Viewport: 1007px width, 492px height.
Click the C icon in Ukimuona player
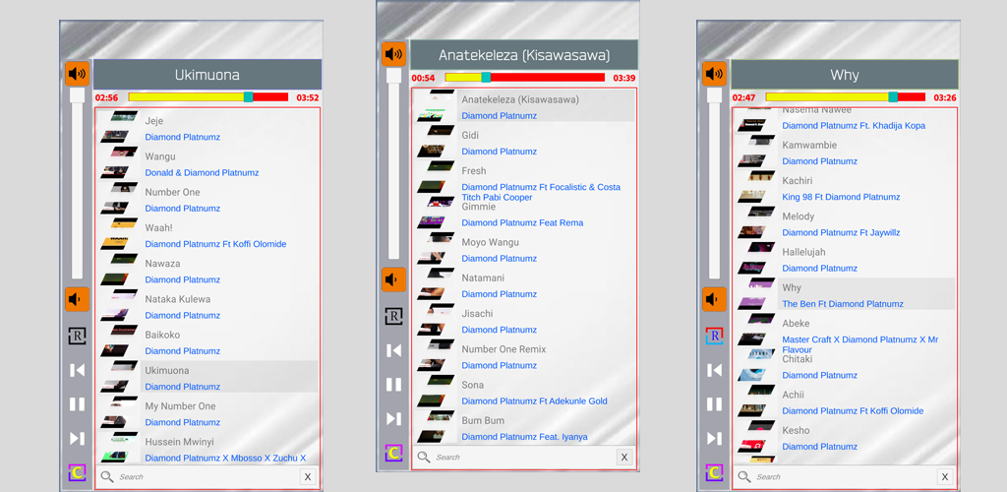[77, 472]
